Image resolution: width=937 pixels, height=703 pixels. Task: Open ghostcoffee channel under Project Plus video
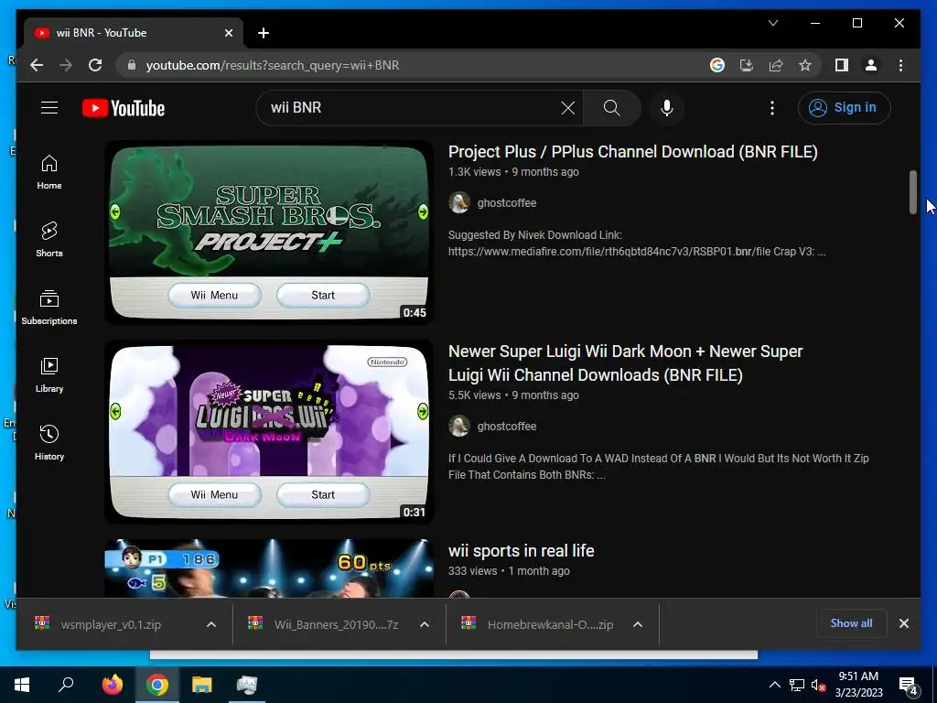[507, 202]
